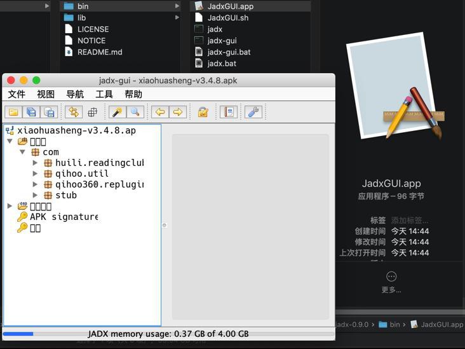This screenshot has height=349, width=465.
Task: Toggle flatten packages toolbar icon
Action: click(x=93, y=112)
